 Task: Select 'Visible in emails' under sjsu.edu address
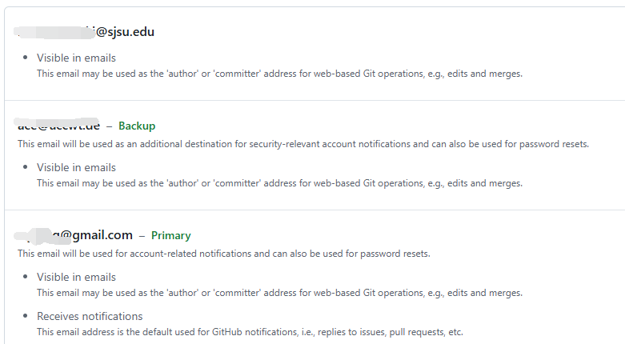[x=76, y=58]
